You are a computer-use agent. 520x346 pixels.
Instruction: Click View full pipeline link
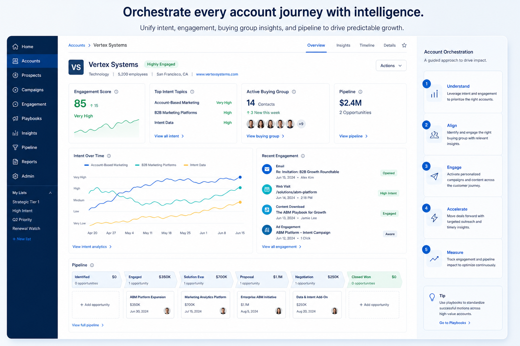tap(88, 325)
